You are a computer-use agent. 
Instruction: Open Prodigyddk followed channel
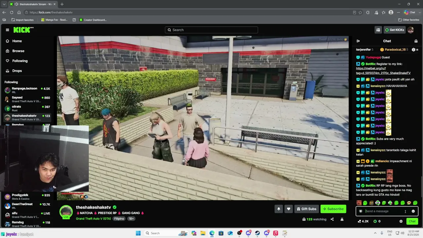28,197
